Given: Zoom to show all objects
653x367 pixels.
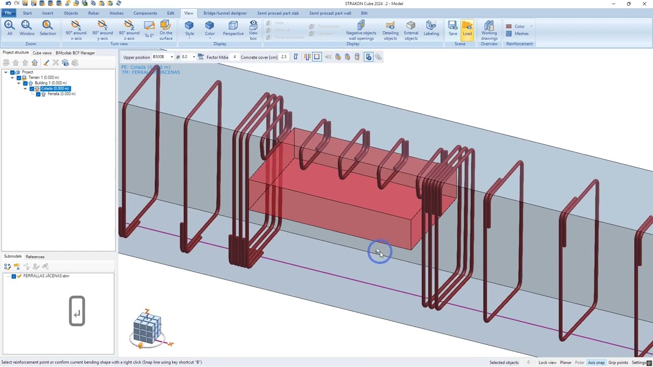Looking at the screenshot, I should (x=9, y=28).
